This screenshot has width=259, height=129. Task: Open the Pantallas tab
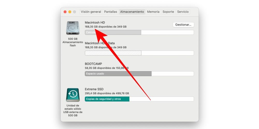coord(111,12)
